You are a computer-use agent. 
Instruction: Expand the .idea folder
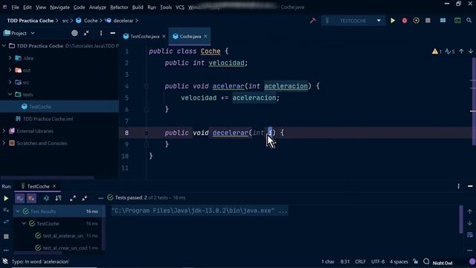coord(10,58)
